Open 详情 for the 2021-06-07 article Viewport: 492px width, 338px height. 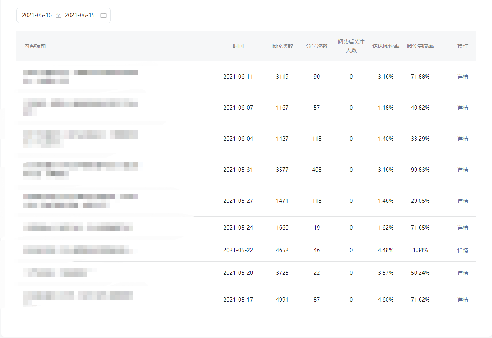tap(463, 108)
